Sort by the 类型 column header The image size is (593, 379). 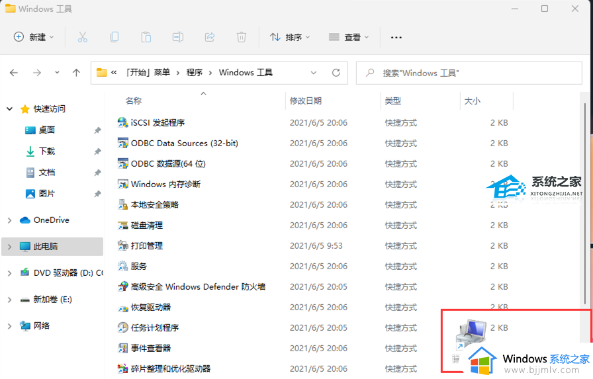coord(392,101)
